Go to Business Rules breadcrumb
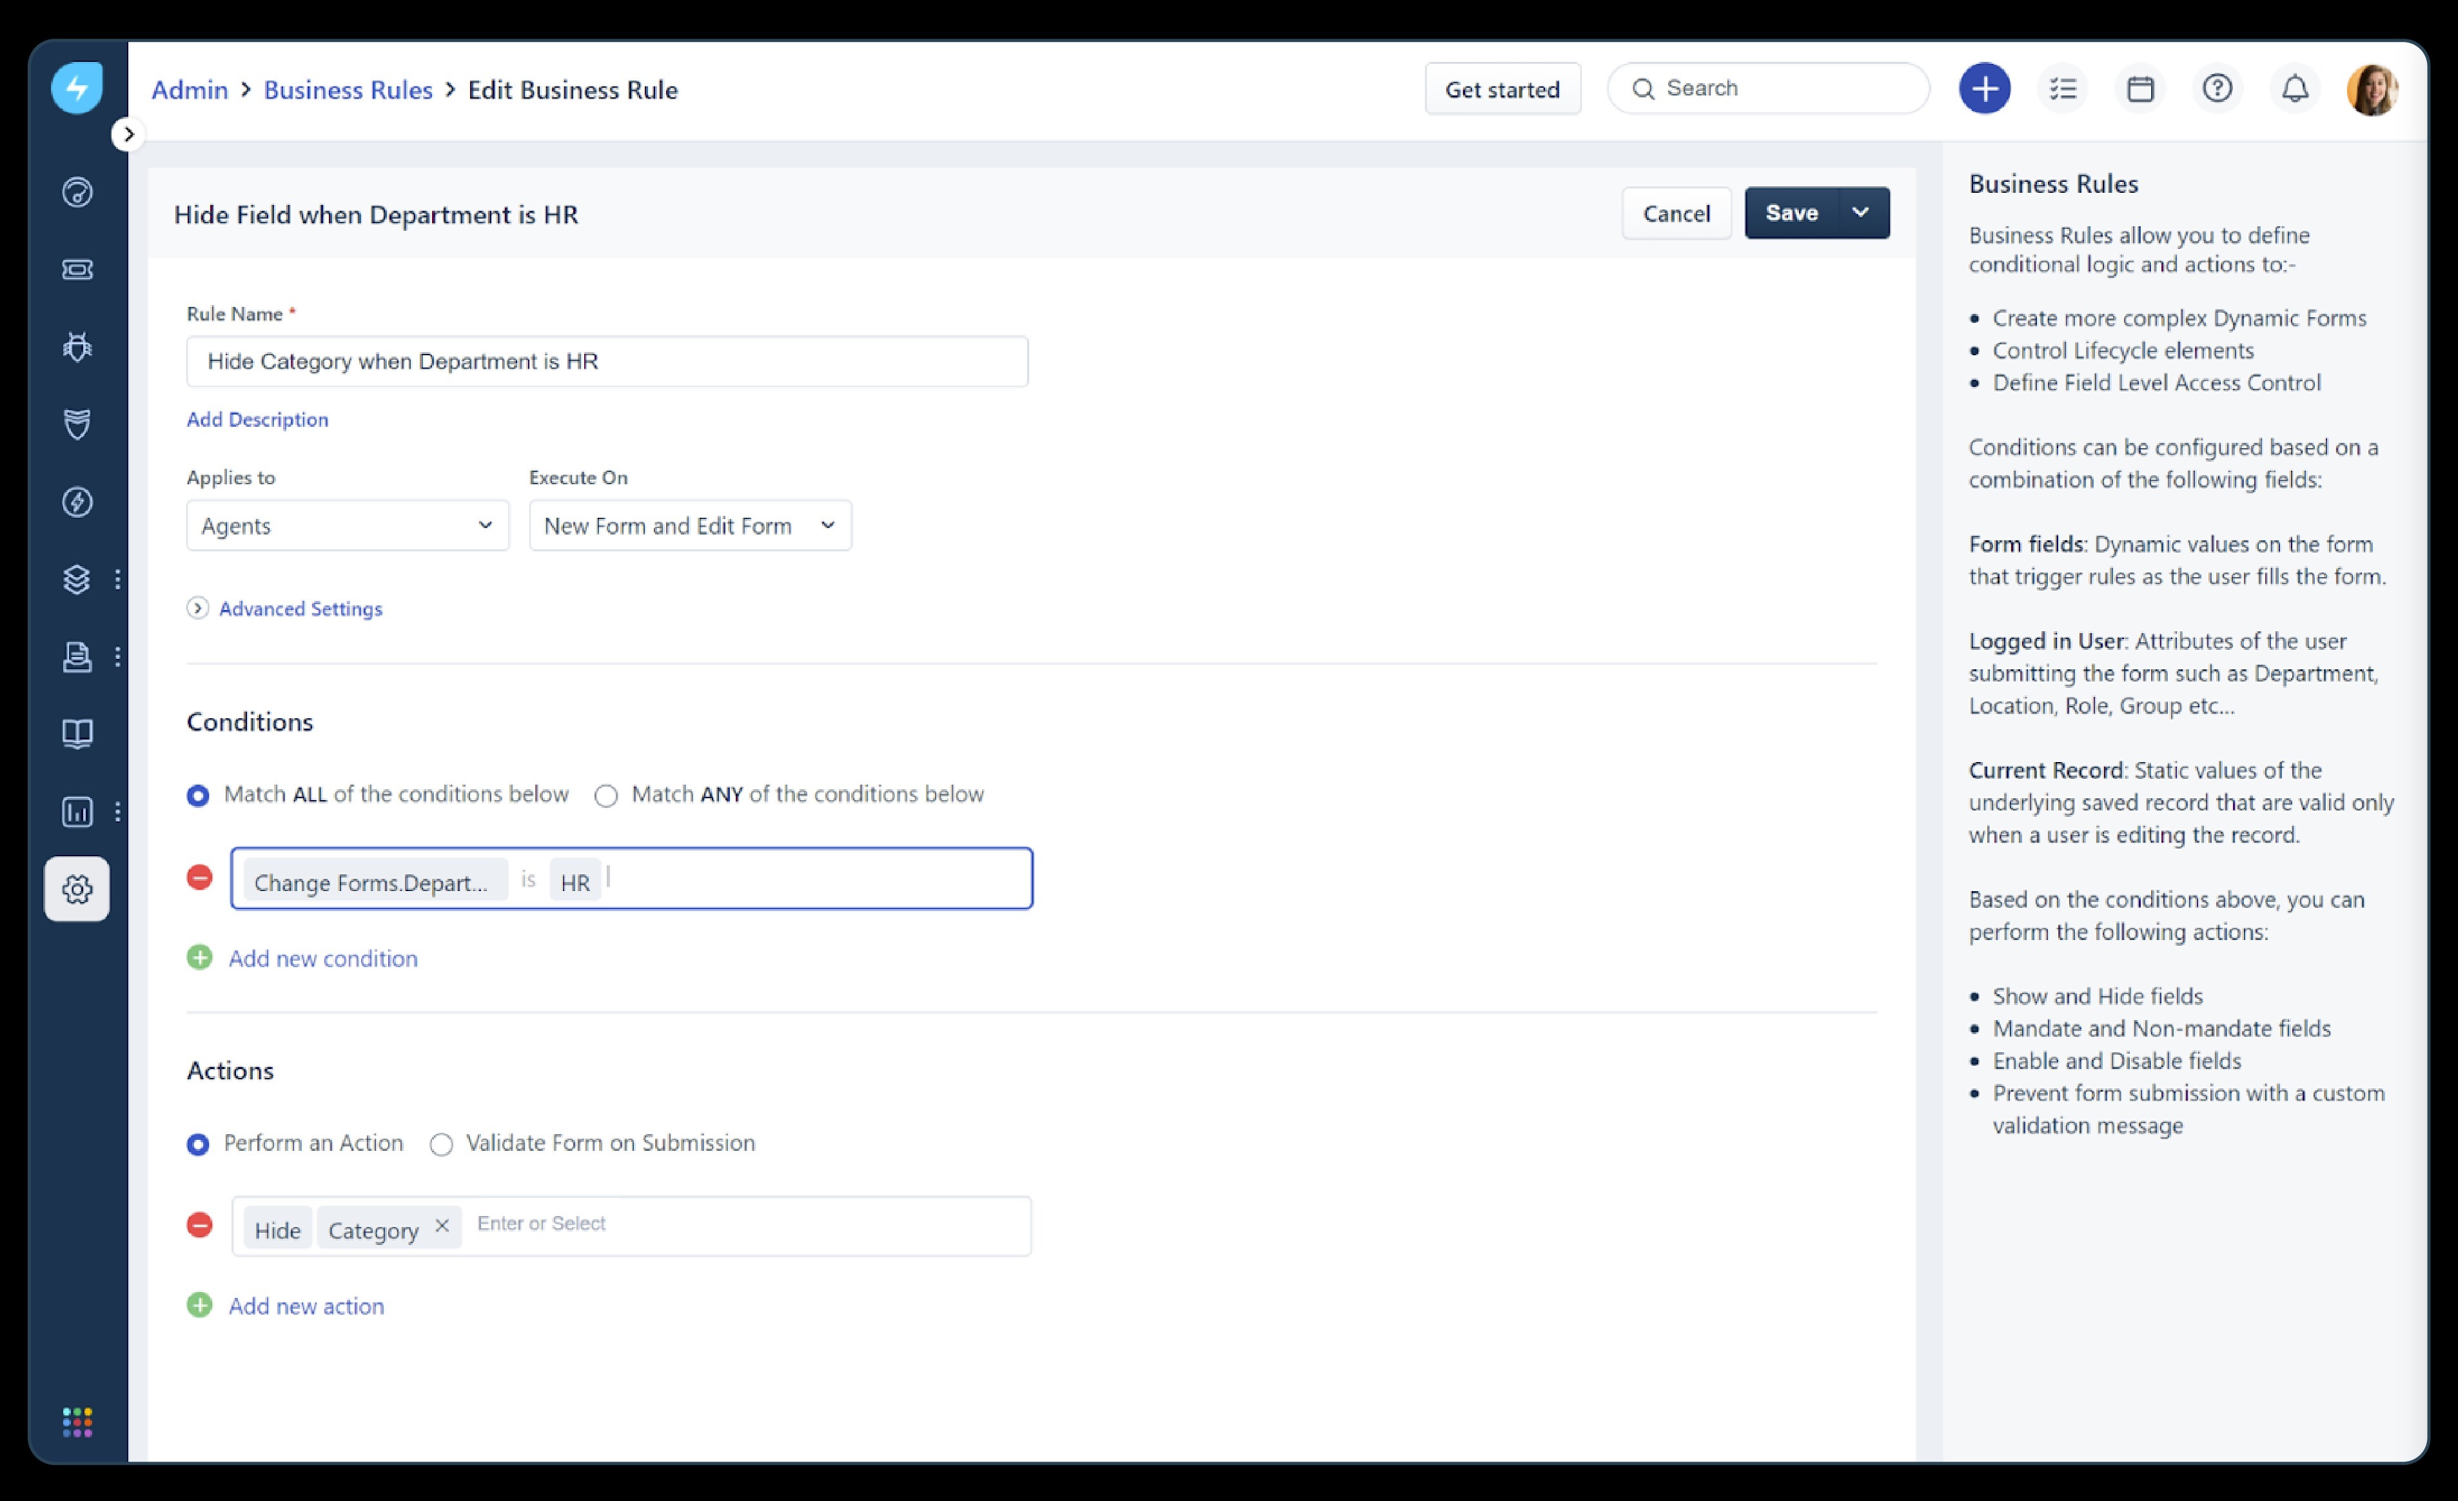This screenshot has height=1501, width=2458. (347, 90)
